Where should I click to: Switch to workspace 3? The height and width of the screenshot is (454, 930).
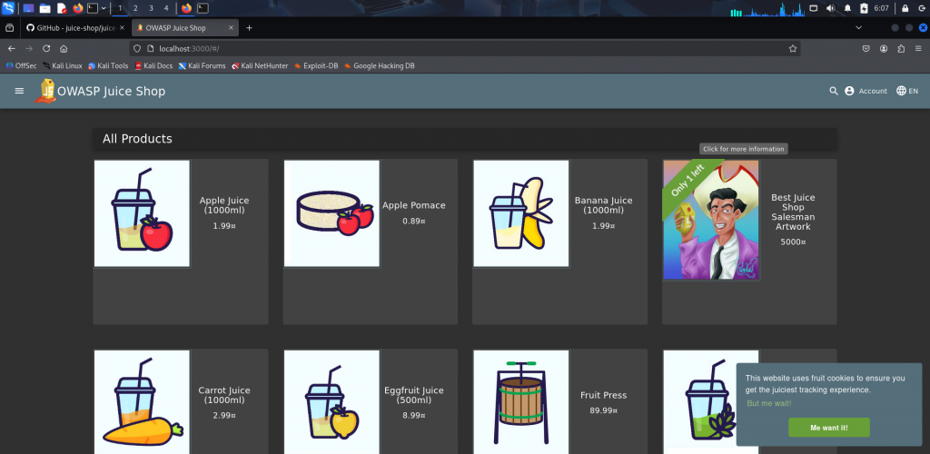[x=151, y=8]
